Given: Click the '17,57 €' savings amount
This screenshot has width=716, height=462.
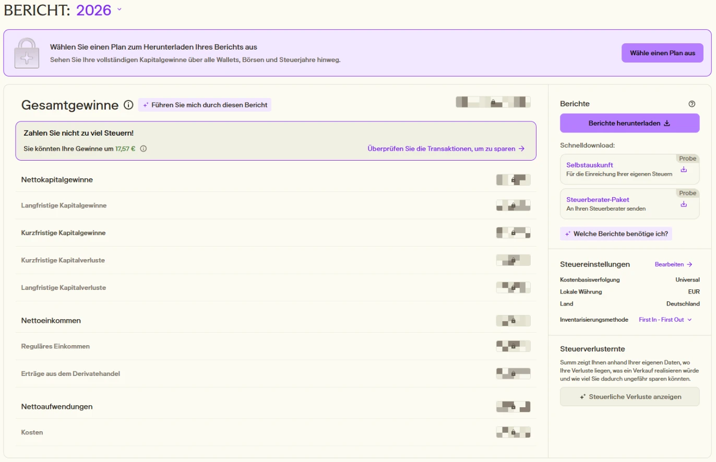Looking at the screenshot, I should coord(125,149).
